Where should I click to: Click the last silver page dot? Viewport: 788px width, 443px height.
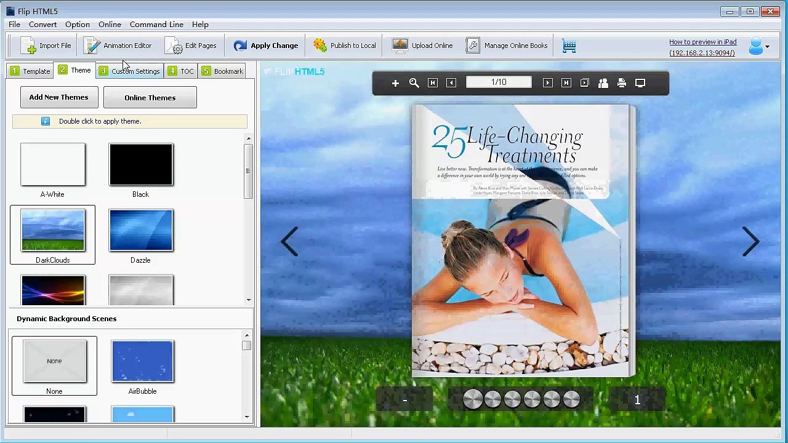571,400
